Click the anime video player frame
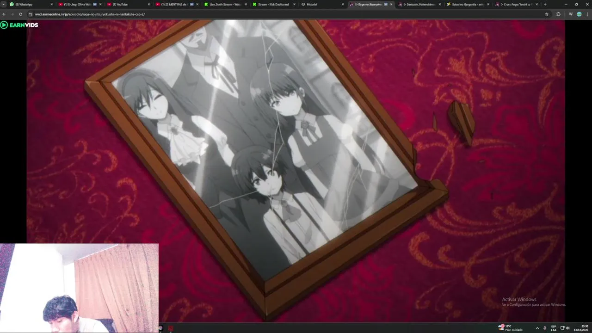Screen dimensions: 592x333 tap(296, 171)
